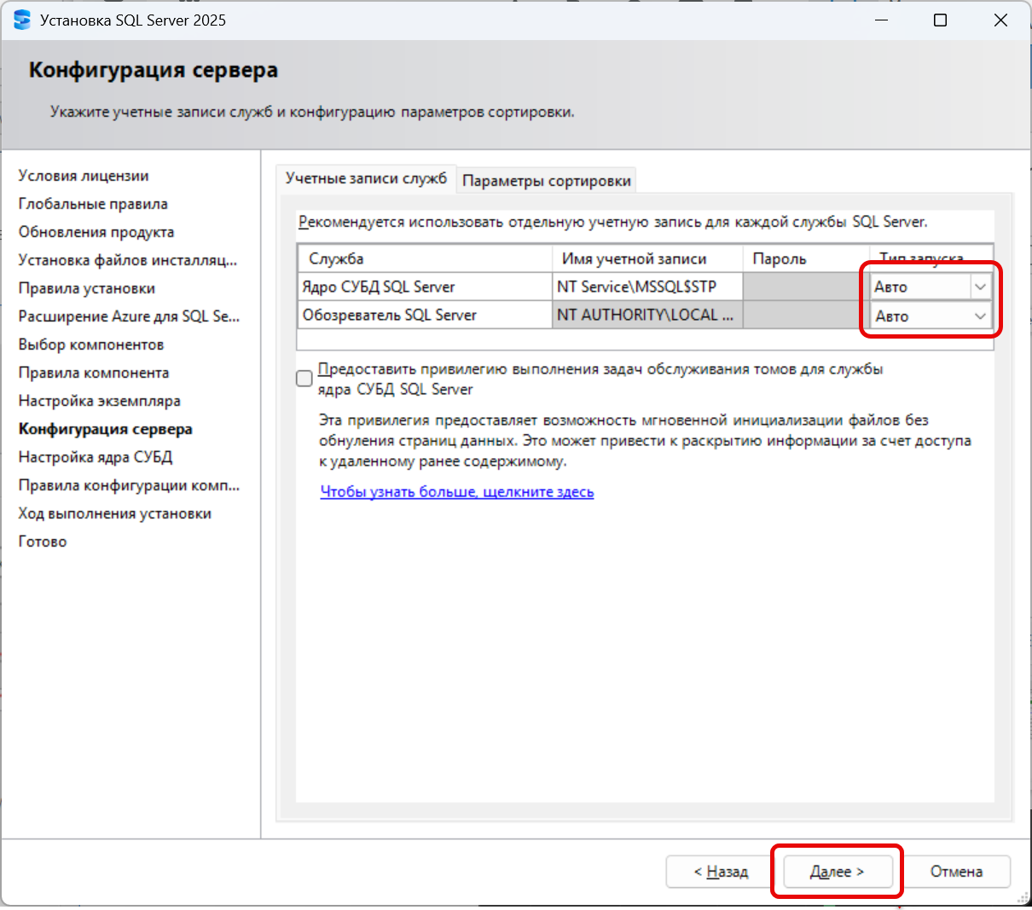This screenshot has width=1032, height=910.
Task: Select the Настройка ядра СУБД step
Action: (x=96, y=457)
